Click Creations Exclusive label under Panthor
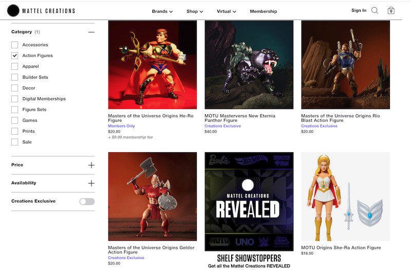The image size is (411, 270). pyautogui.click(x=222, y=126)
